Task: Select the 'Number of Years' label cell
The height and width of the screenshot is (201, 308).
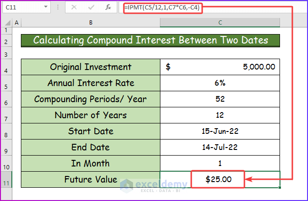Action: tap(91, 115)
